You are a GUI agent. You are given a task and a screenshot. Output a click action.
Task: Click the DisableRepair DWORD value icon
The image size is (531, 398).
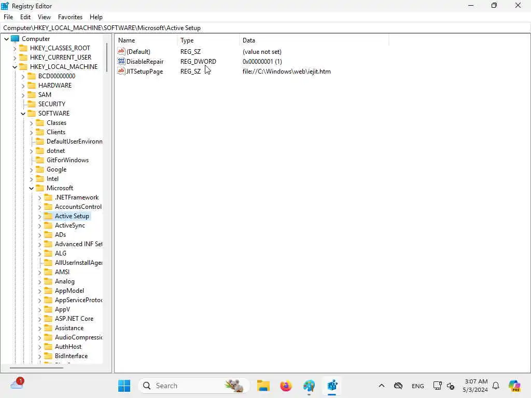click(x=121, y=61)
